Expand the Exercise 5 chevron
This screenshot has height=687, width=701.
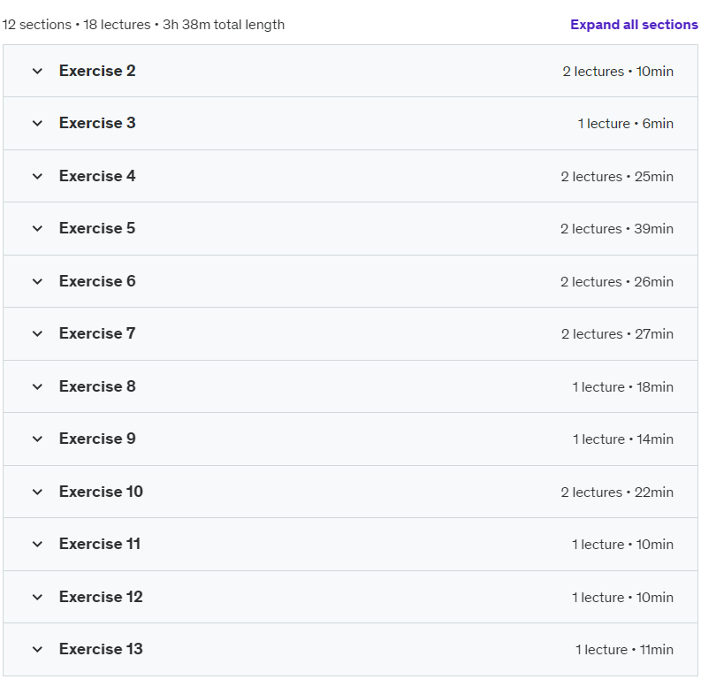tap(37, 228)
